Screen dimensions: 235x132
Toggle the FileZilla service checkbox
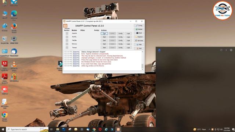[67, 40]
